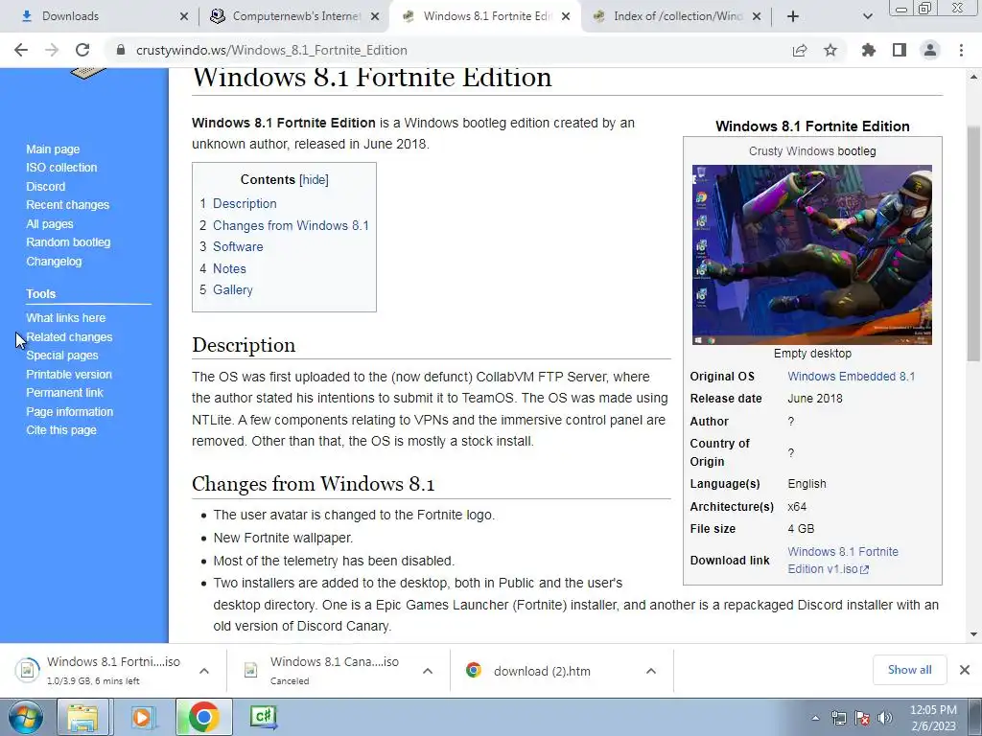Close the Computernewb's Internet tab
Screen dimensions: 982x736
pyautogui.click(x=375, y=16)
